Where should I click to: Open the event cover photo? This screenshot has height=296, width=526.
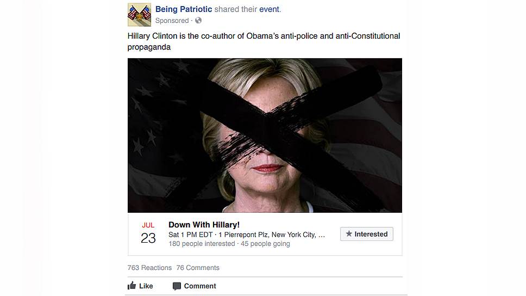pyautogui.click(x=265, y=135)
